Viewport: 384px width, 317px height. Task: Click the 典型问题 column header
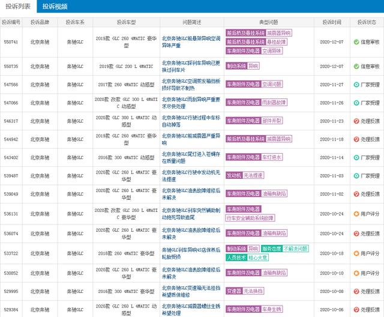click(269, 22)
